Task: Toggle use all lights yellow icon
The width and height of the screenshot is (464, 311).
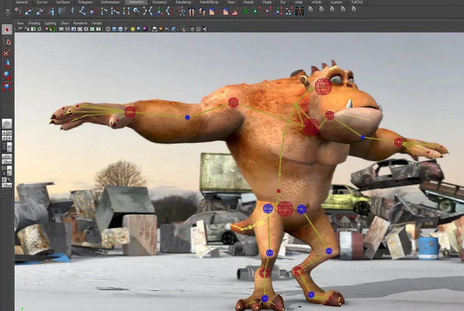Action: (133, 29)
